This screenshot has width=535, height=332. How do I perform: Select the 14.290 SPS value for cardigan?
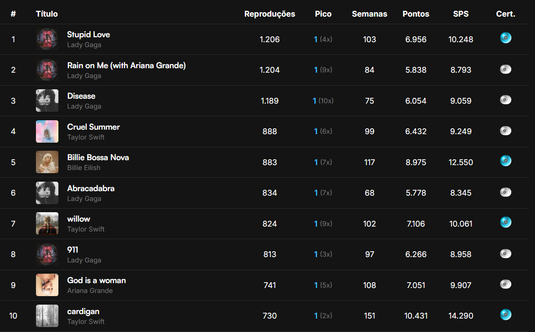(460, 316)
